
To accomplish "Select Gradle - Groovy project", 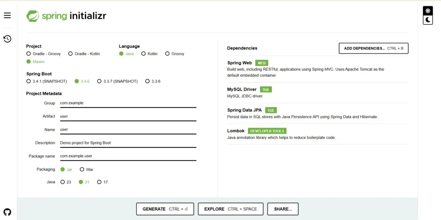I will click(43, 54).
